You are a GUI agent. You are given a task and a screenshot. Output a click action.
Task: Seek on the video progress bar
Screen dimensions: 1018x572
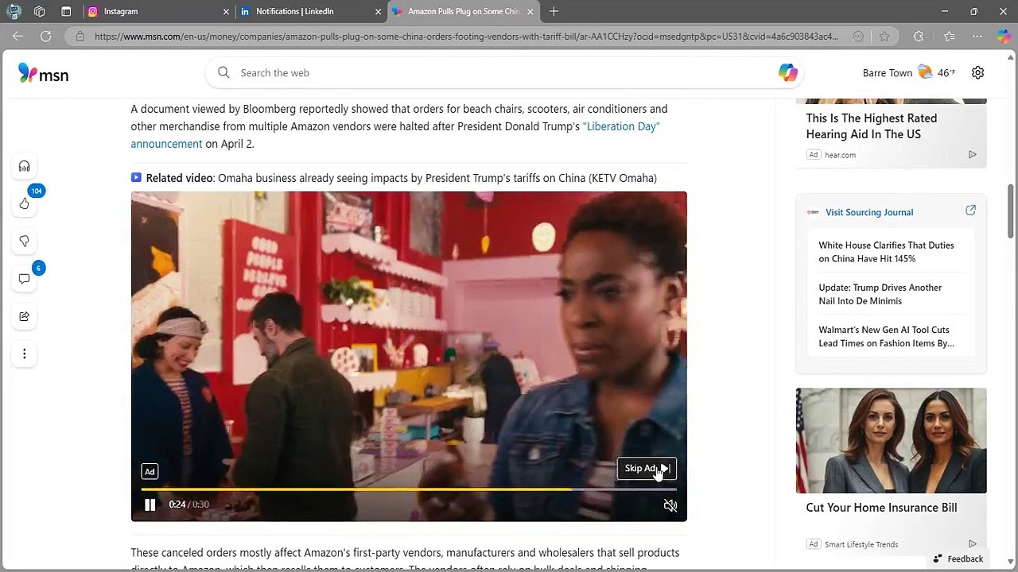pyautogui.click(x=409, y=489)
